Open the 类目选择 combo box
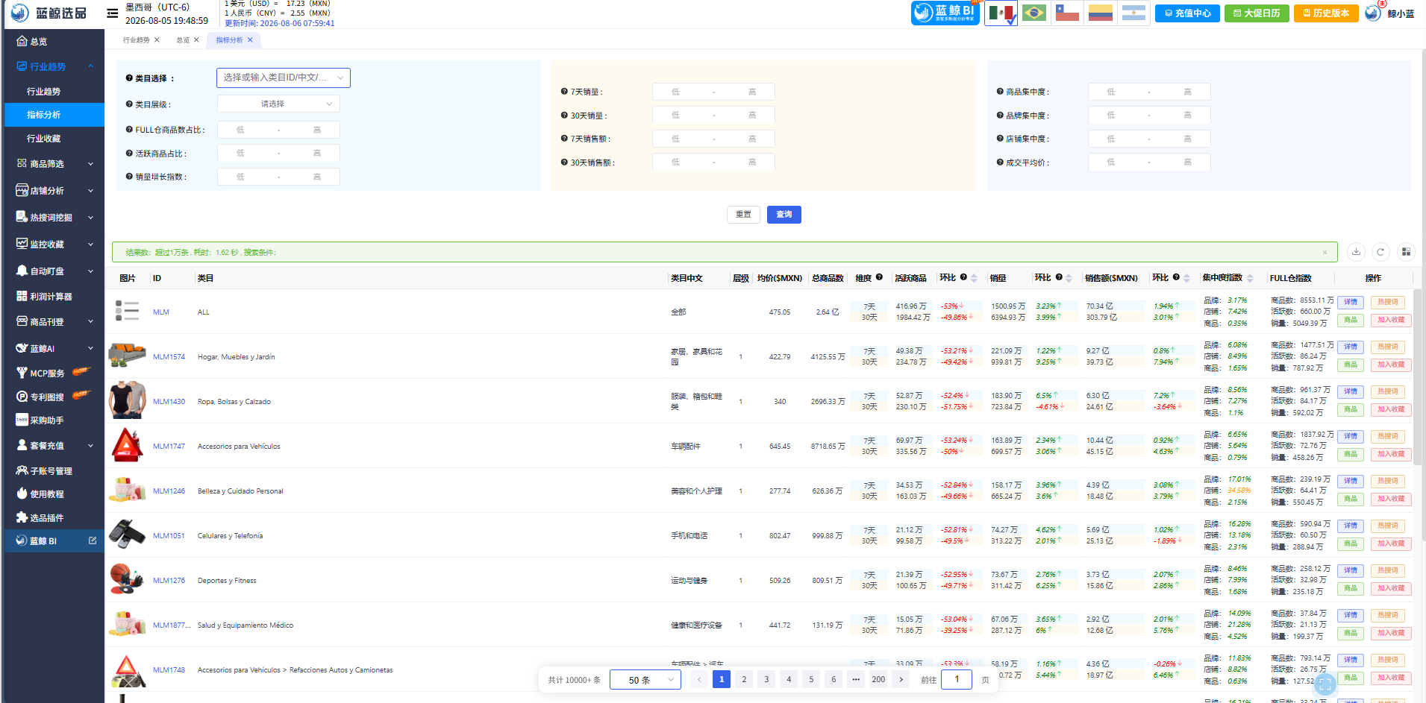 point(283,78)
